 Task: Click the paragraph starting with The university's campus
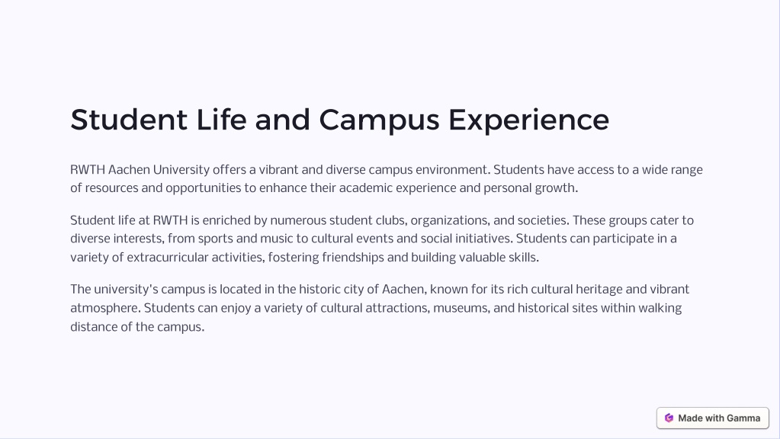(x=380, y=308)
